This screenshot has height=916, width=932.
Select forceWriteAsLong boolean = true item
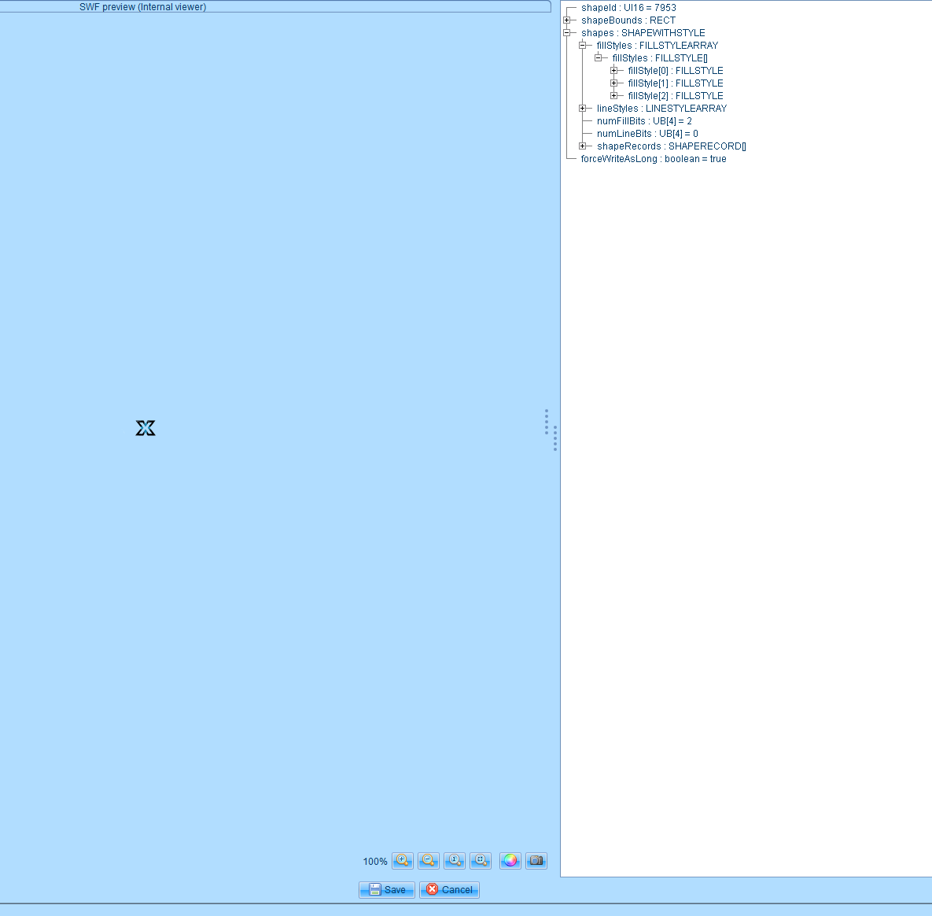point(653,159)
